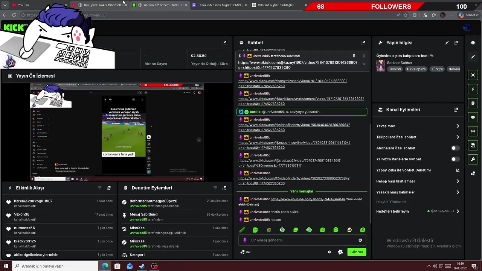This screenshot has height=271, width=482.
Task: Expand Yavaş mod options
Action: [458, 126]
